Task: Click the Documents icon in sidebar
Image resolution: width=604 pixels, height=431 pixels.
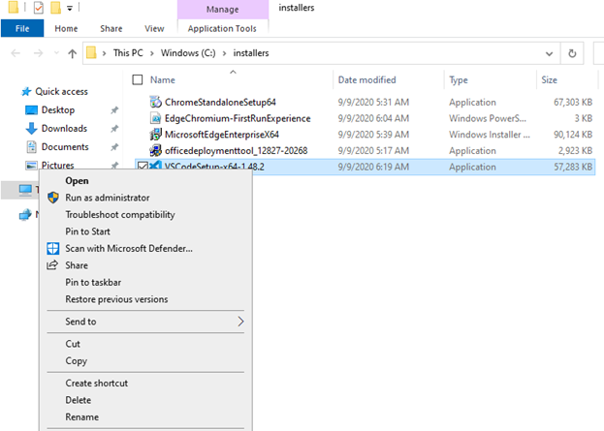Action: 31,146
